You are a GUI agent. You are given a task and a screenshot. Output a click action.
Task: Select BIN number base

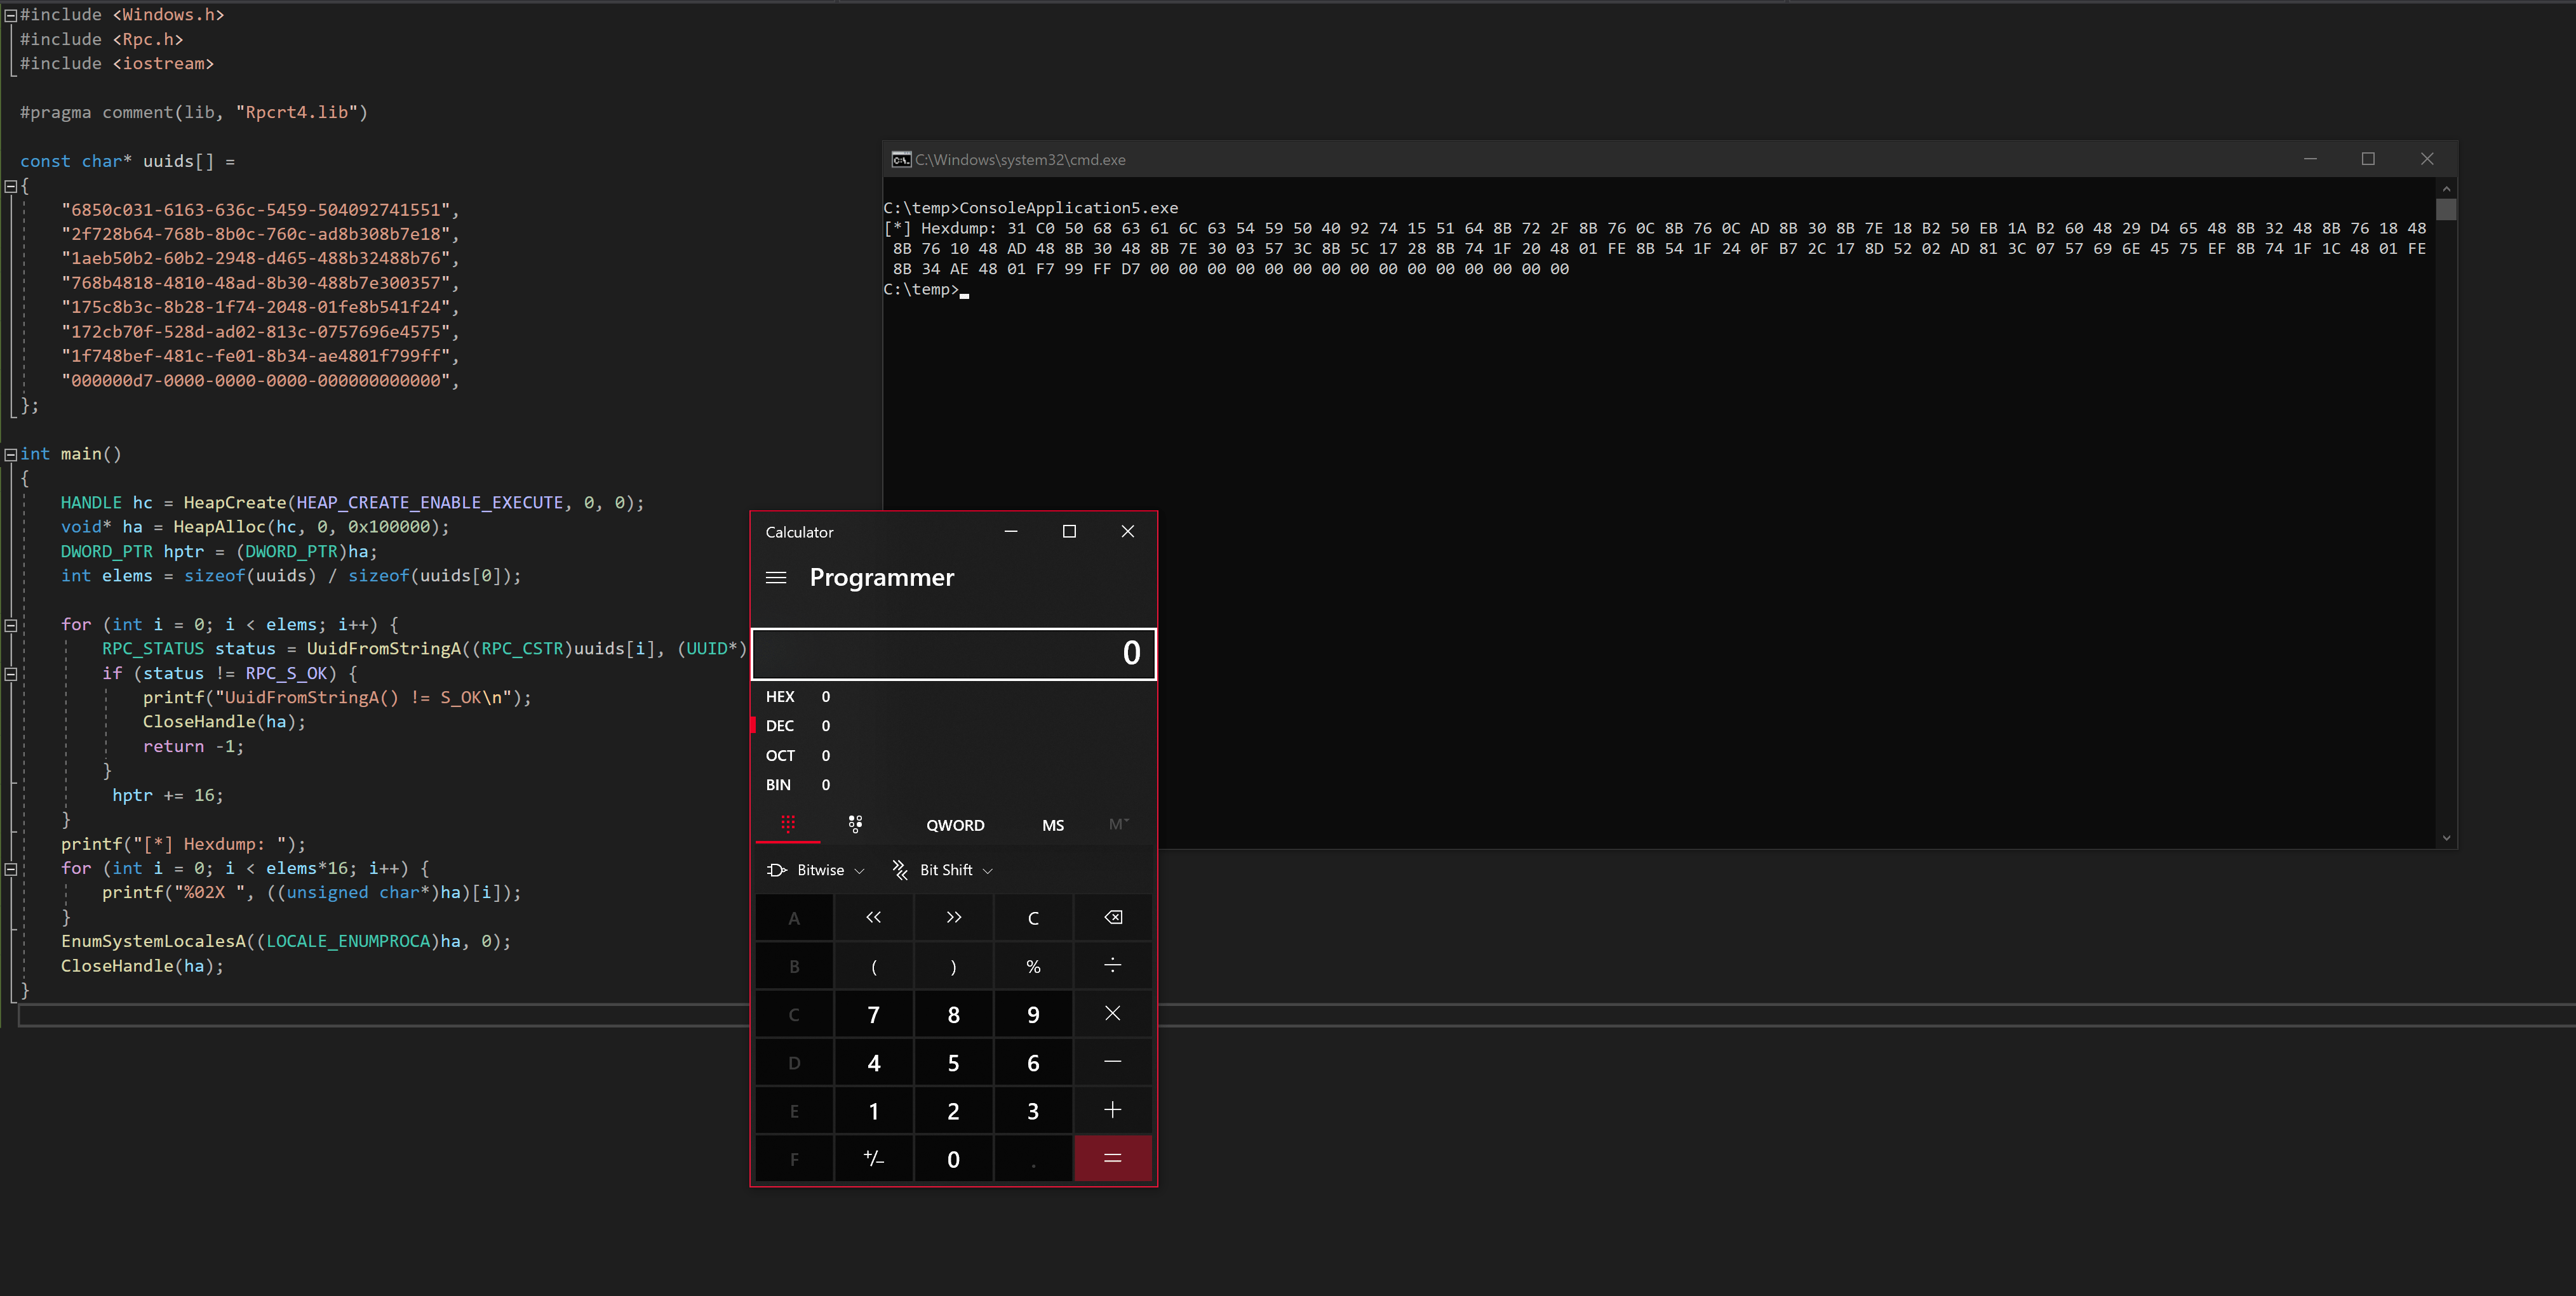pos(778,784)
